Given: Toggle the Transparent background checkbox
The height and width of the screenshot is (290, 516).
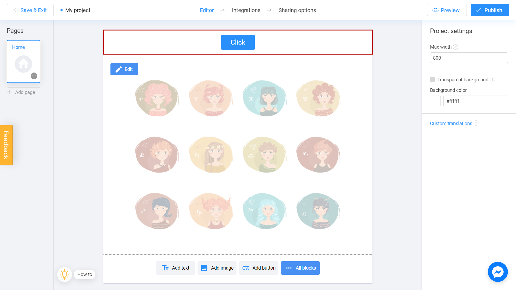Looking at the screenshot, I should tap(432, 79).
